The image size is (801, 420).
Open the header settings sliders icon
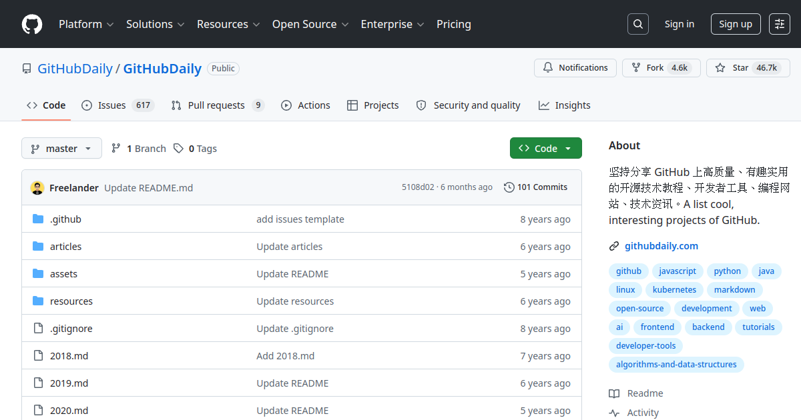point(780,24)
